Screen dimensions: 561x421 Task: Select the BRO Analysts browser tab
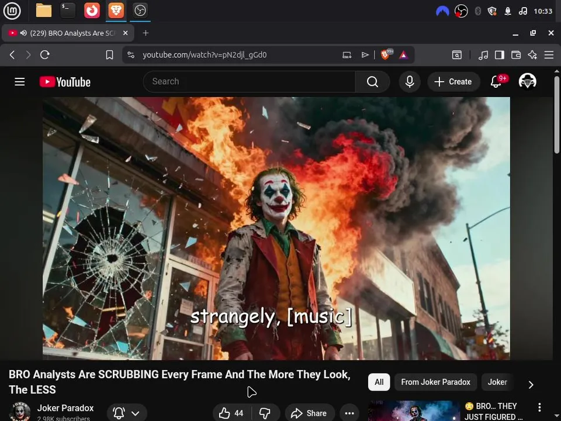pos(68,33)
